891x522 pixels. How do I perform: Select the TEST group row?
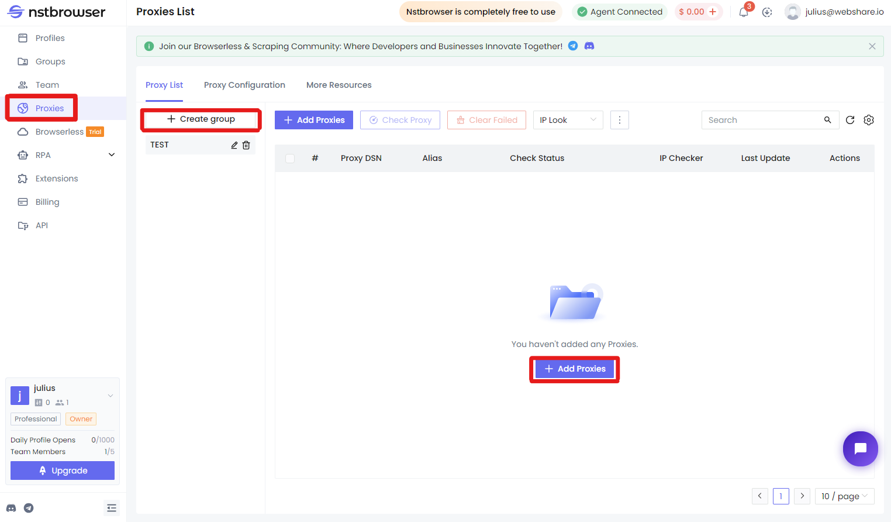tap(201, 145)
